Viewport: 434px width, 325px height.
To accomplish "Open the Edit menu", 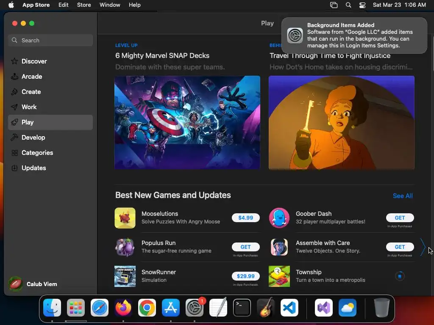I will pyautogui.click(x=64, y=5).
